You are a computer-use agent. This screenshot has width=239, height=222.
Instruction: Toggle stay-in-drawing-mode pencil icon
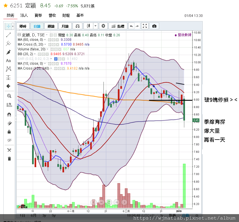pos(9,123)
